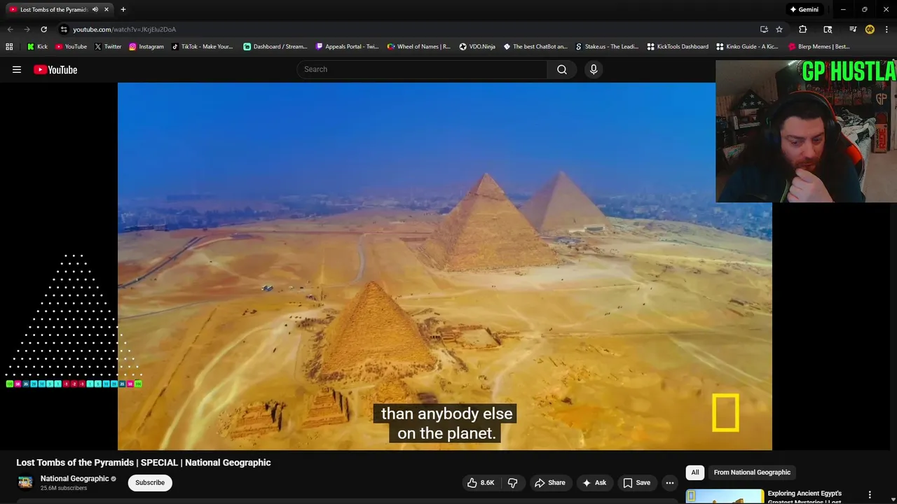Select the All filter chip

(695, 472)
